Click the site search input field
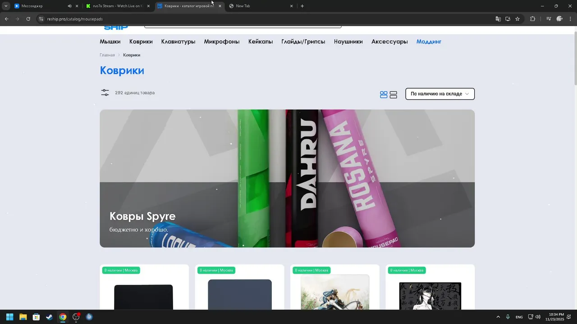 (x=243, y=27)
